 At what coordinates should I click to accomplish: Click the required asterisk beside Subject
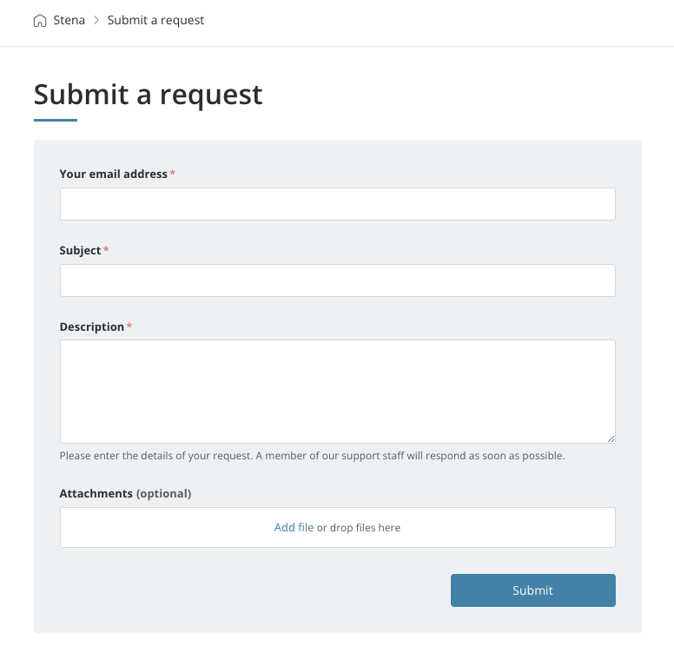click(106, 250)
